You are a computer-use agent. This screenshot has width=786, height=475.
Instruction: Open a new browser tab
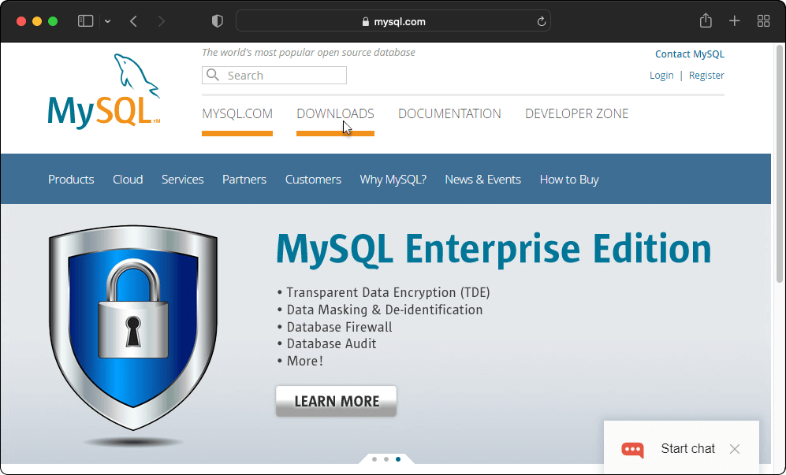coord(734,20)
